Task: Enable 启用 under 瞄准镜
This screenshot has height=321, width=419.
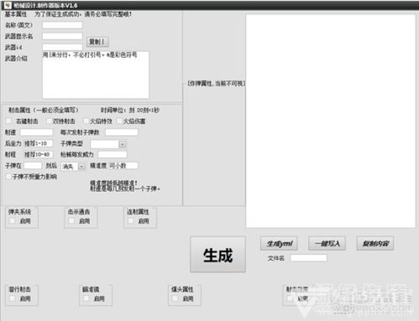Action: pos(86,298)
